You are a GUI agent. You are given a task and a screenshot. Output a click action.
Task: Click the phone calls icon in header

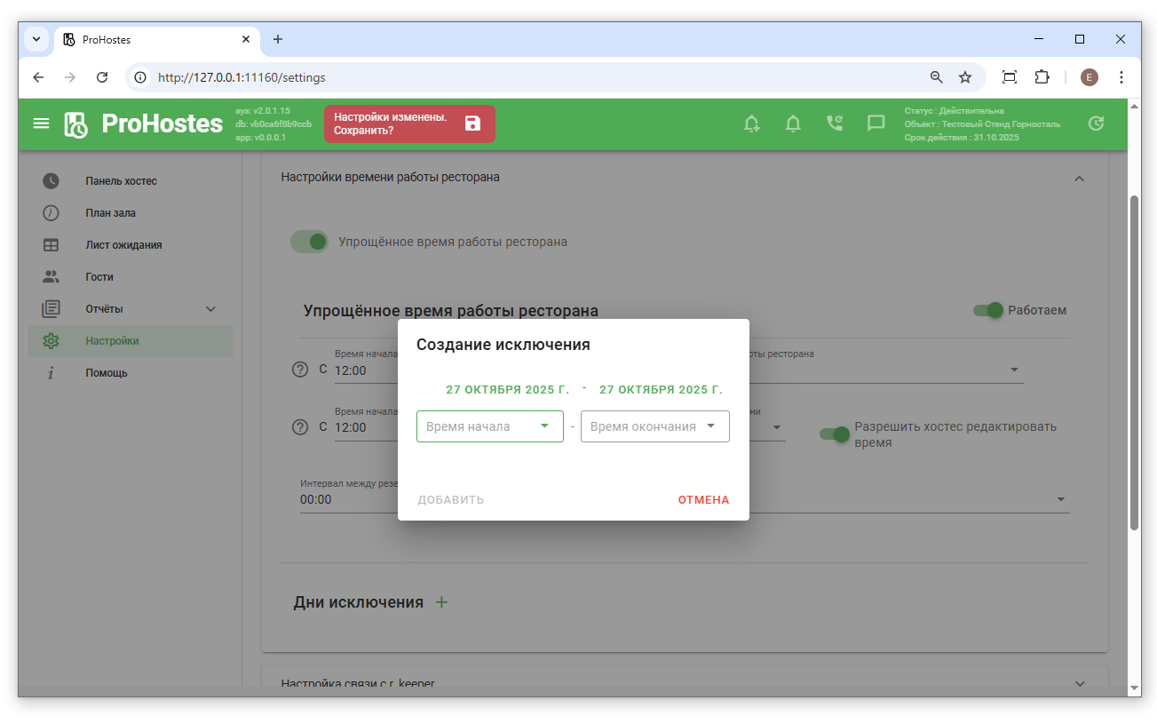(835, 123)
